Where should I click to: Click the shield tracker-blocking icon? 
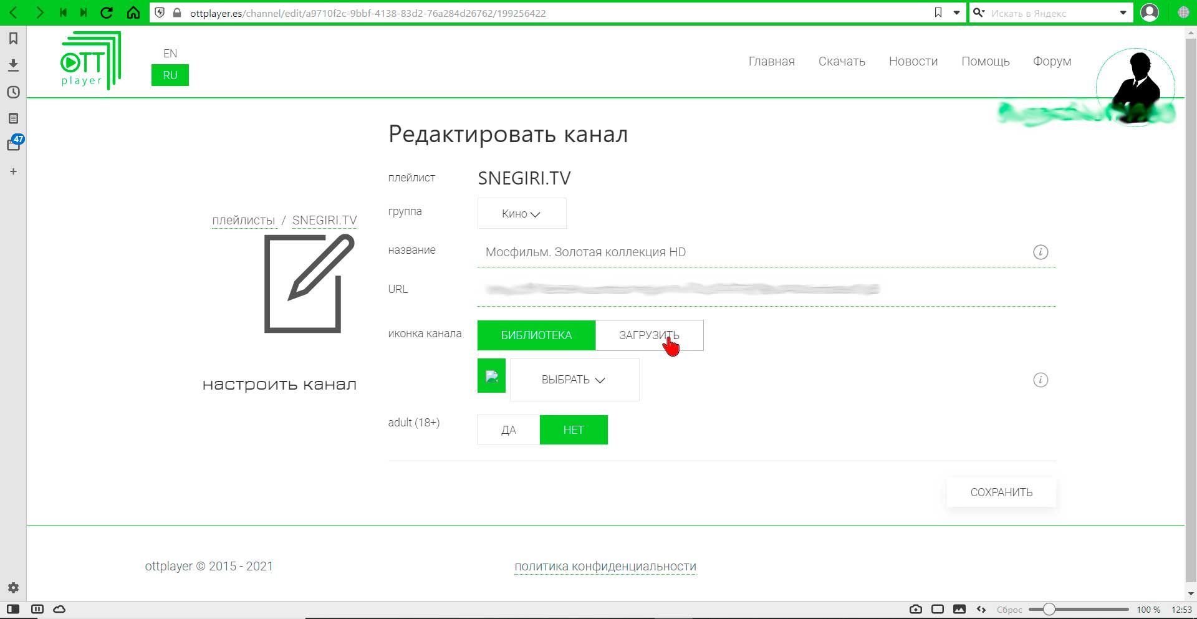(x=160, y=12)
